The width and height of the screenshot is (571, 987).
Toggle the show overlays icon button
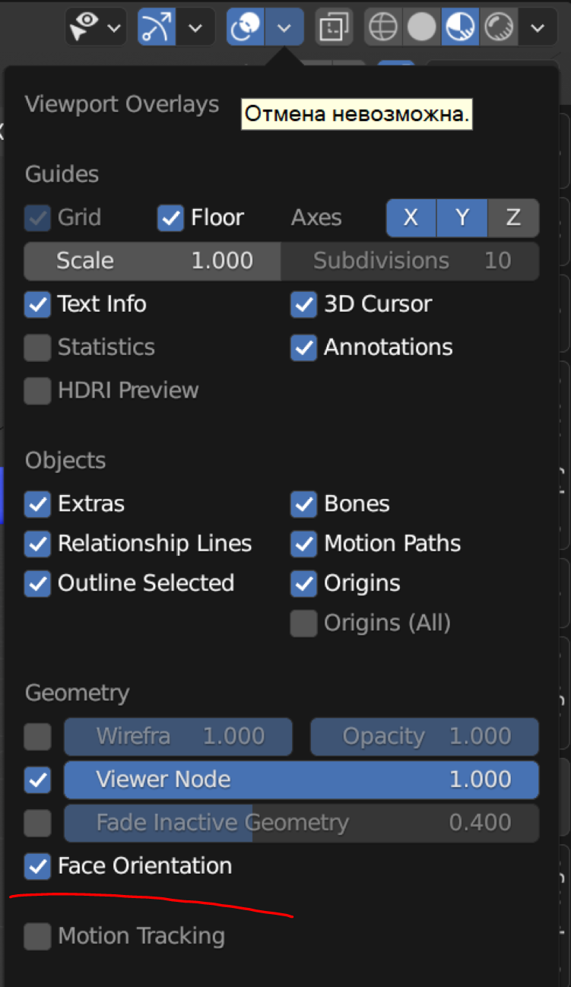coord(246,27)
